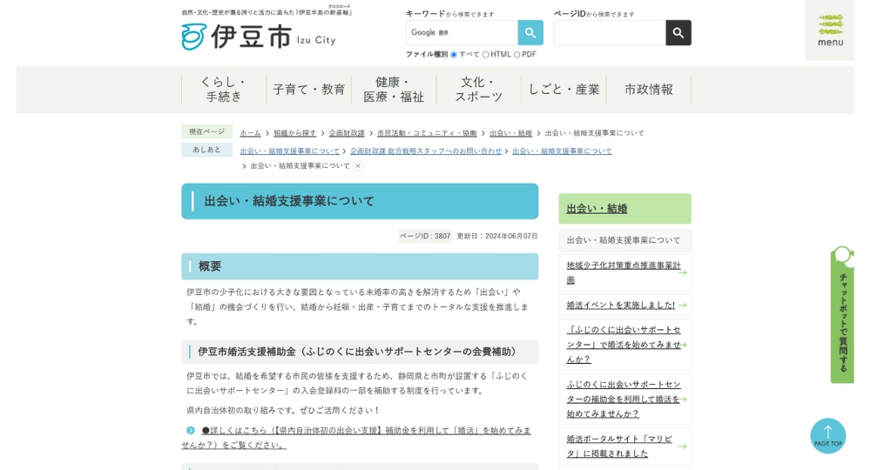Click the 詳しくはこちら 補助金 details link
The image size is (871, 470).
click(x=356, y=437)
